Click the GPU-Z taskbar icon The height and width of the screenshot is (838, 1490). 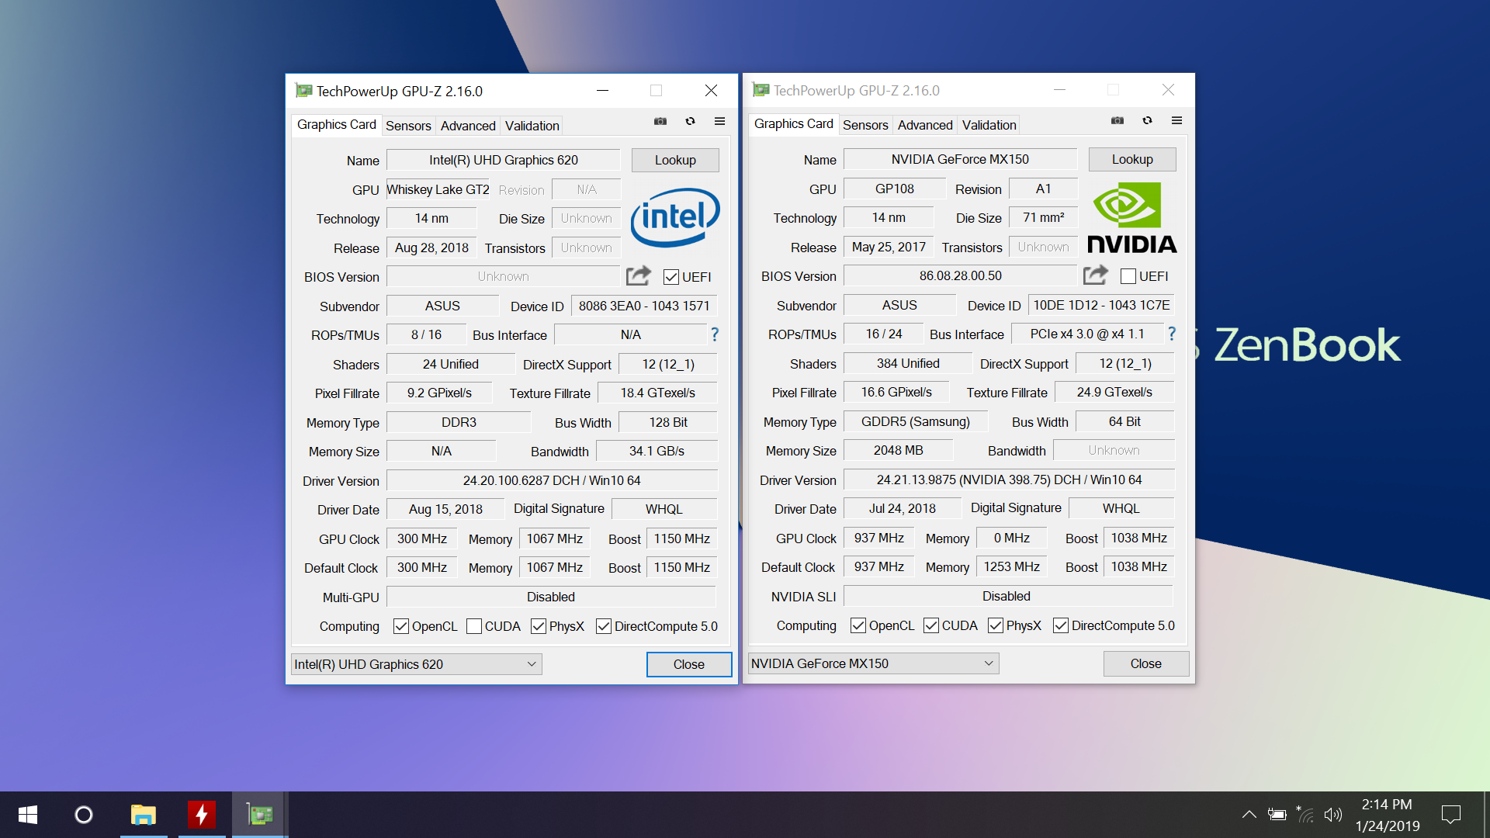pos(260,815)
